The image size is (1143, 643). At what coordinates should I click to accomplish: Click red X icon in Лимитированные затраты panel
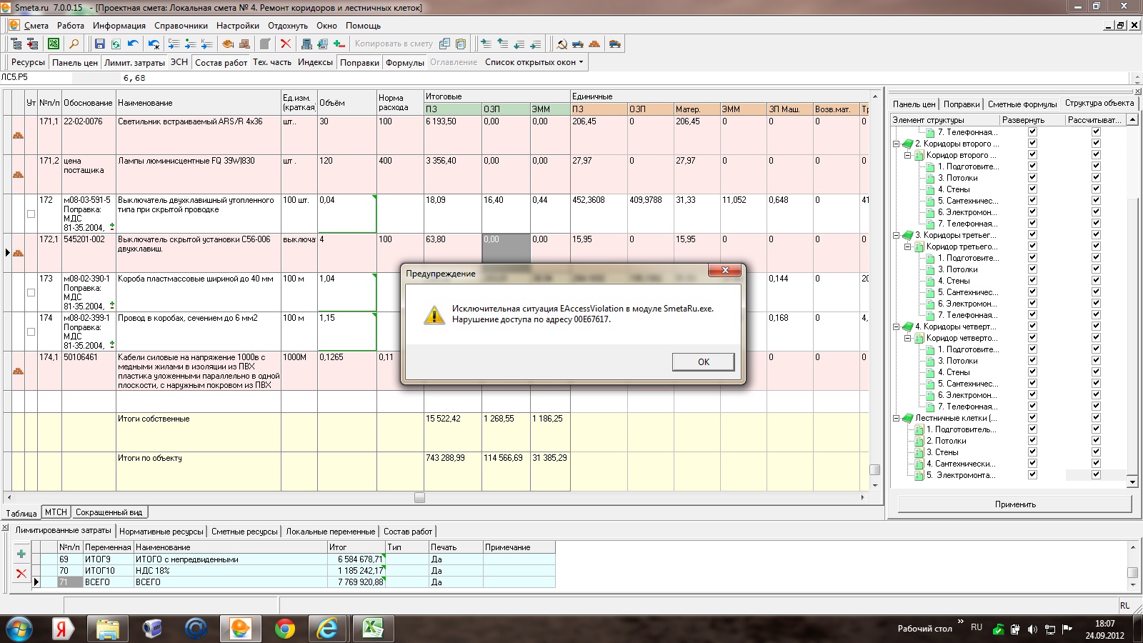pyautogui.click(x=21, y=573)
